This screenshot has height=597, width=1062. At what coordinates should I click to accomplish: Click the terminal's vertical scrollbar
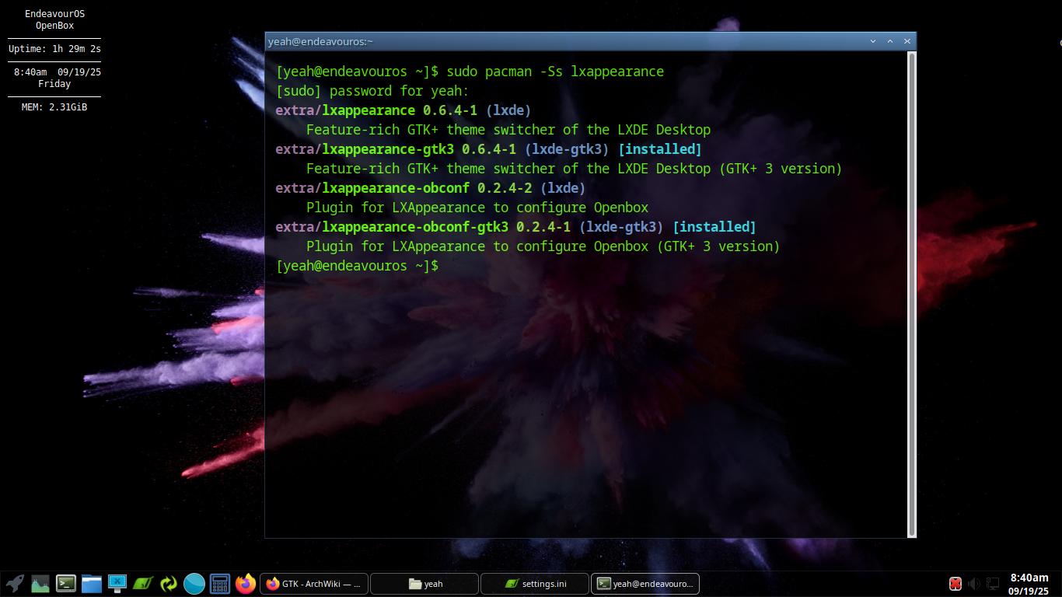tap(912, 294)
